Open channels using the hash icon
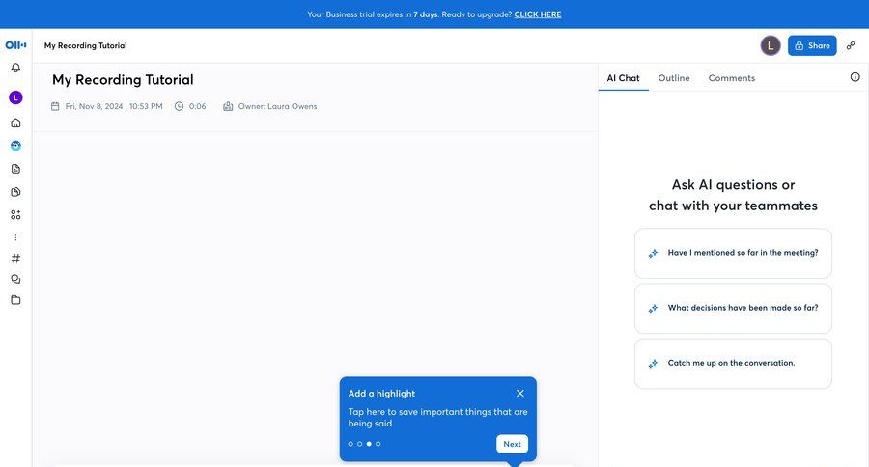This screenshot has height=467, width=869. pos(15,259)
